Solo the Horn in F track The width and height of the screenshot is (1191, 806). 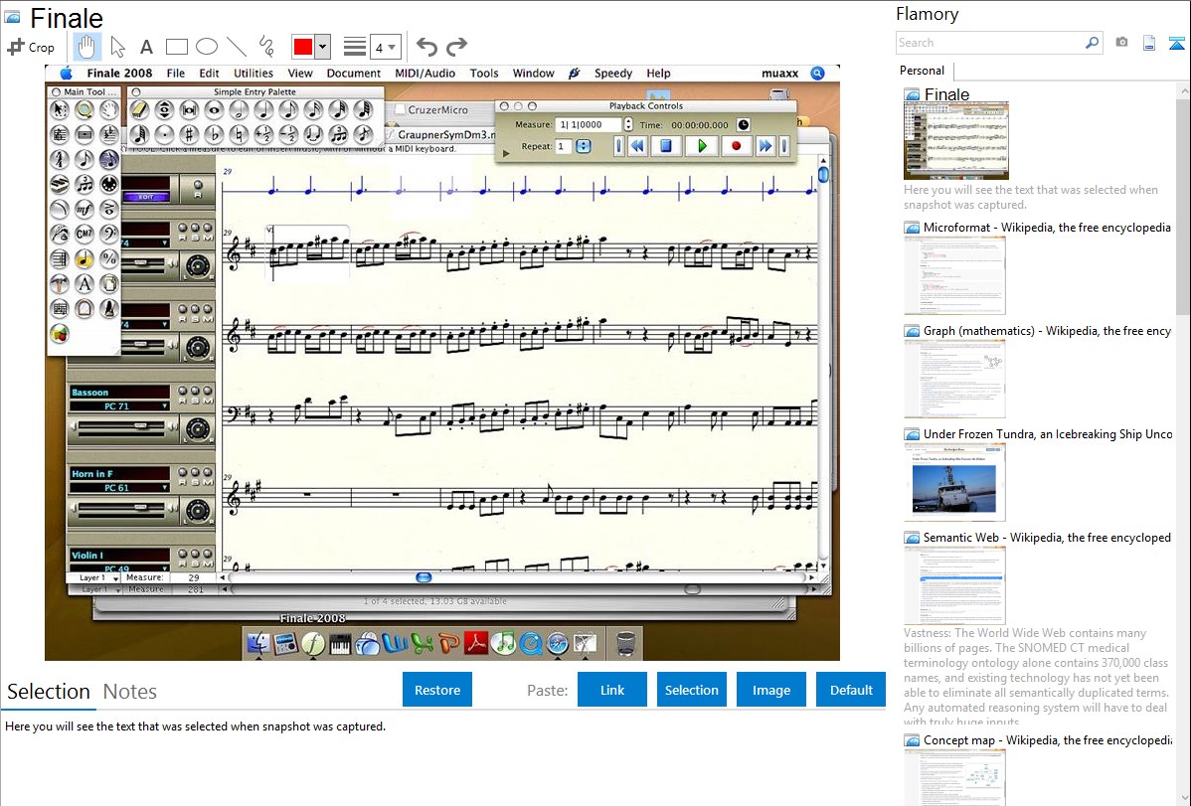point(195,472)
